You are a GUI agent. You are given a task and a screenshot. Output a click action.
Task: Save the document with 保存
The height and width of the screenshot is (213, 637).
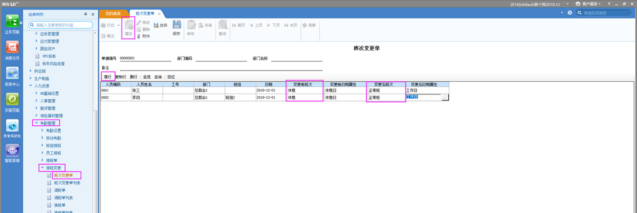coord(176,28)
